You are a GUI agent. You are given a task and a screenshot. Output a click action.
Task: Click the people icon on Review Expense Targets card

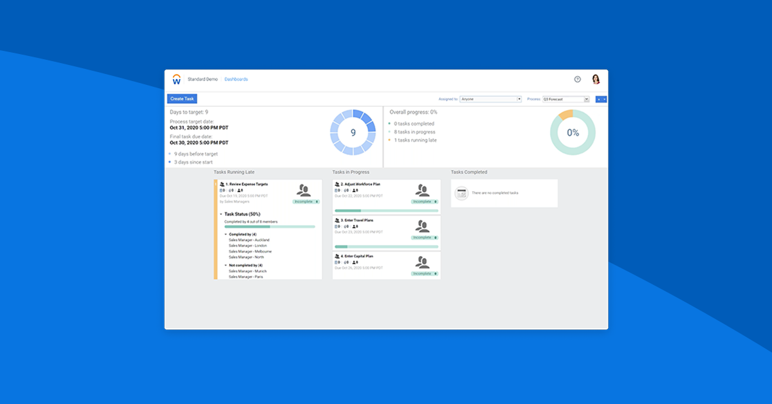coord(304,191)
